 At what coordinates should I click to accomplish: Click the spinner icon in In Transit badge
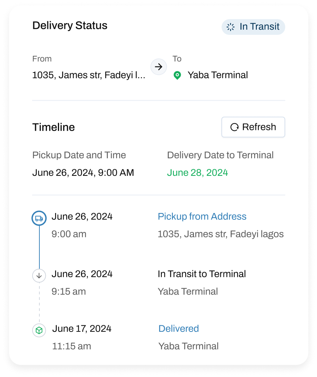(230, 27)
